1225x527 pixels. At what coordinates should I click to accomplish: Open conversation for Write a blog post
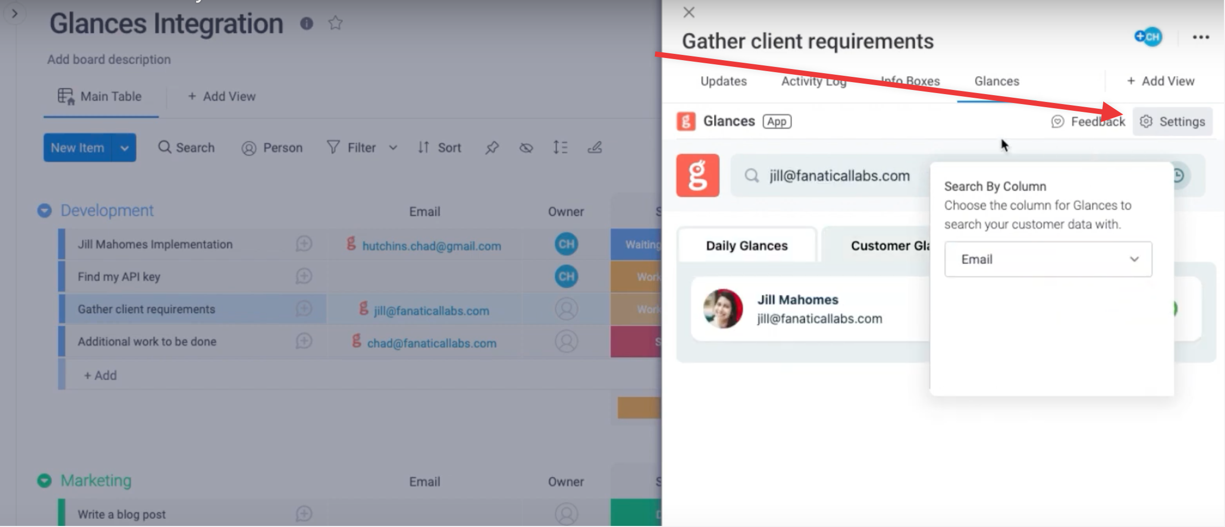pos(304,514)
